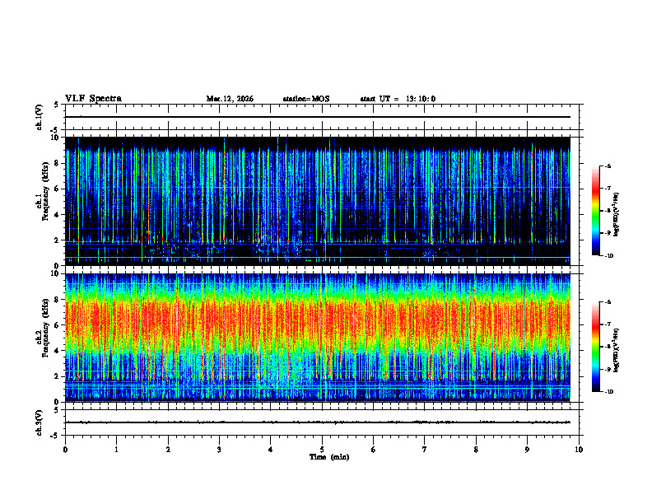
Task: Click the ch.1 color bar log(PSD) label
Action: point(617,214)
